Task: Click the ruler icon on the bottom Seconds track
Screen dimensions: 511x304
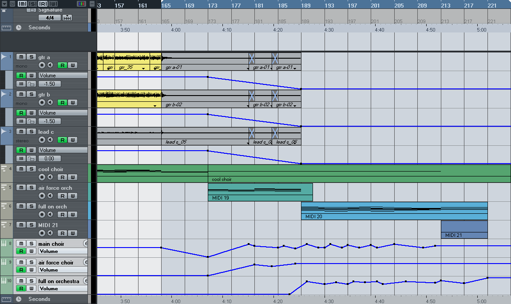Action: coord(6,299)
